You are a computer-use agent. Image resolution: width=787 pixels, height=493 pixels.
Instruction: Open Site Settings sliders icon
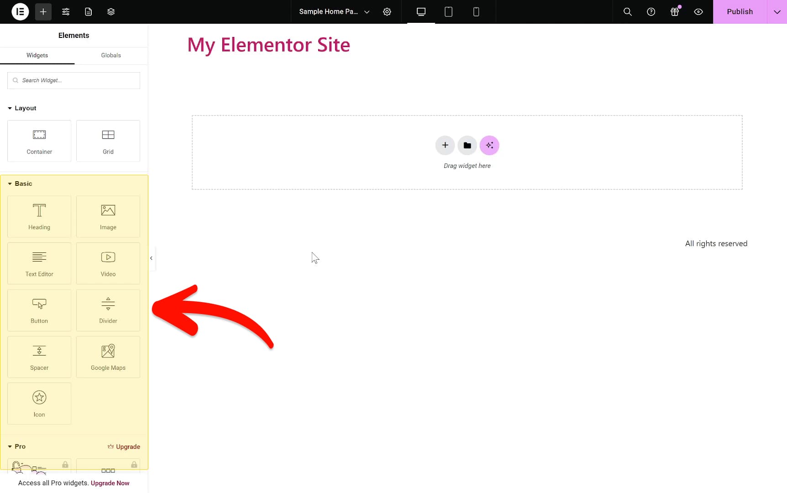pyautogui.click(x=66, y=12)
